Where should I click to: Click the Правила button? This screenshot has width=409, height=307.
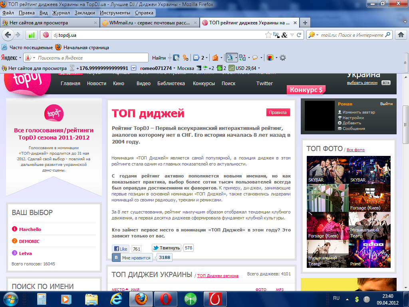pos(278,112)
